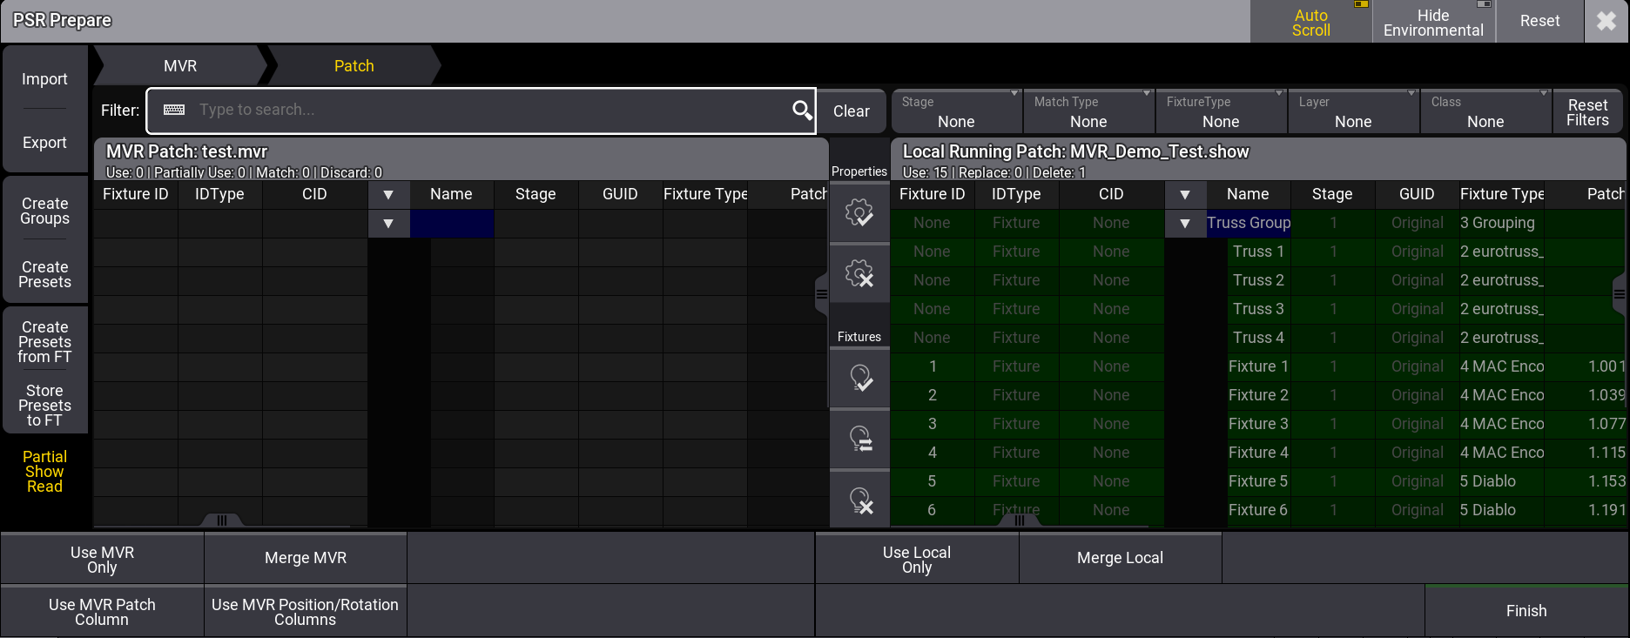Click Use Local Only

point(917,559)
